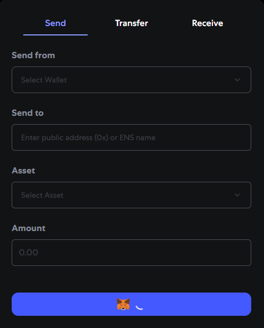Open the Receive tab

click(x=207, y=23)
